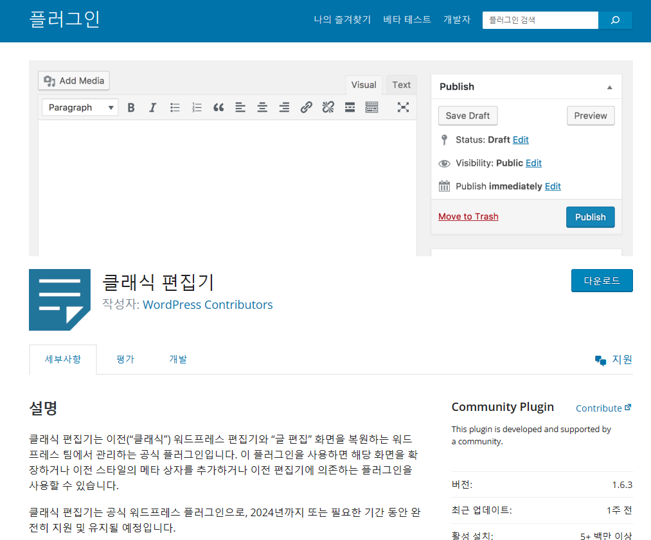651x540 pixels.
Task: Click the magnifier search button in header
Action: pos(615,20)
